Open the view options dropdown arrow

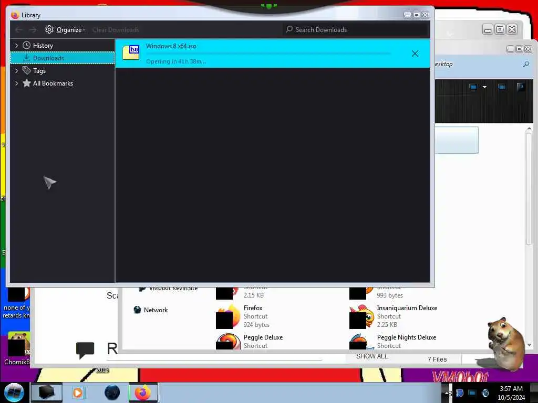(x=484, y=87)
